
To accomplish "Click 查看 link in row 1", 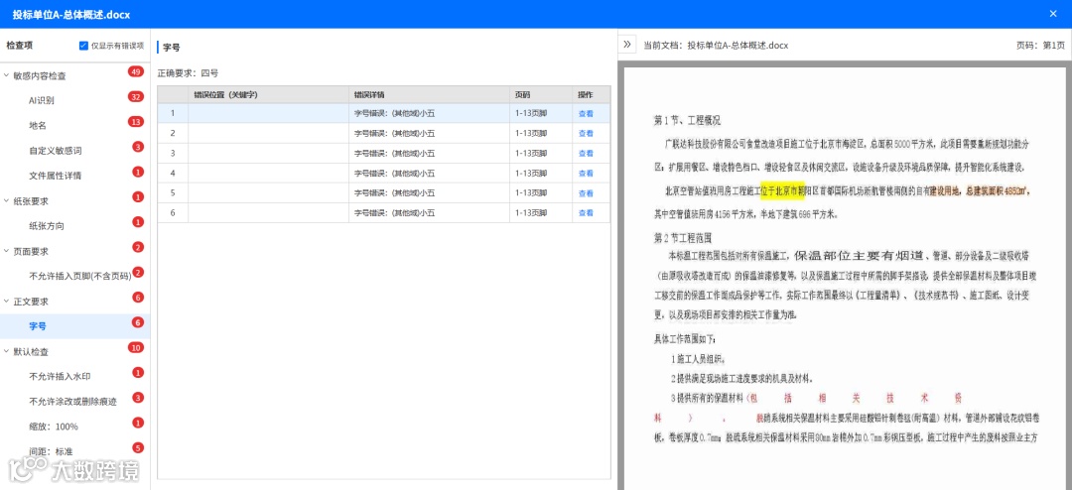I will click(x=586, y=113).
